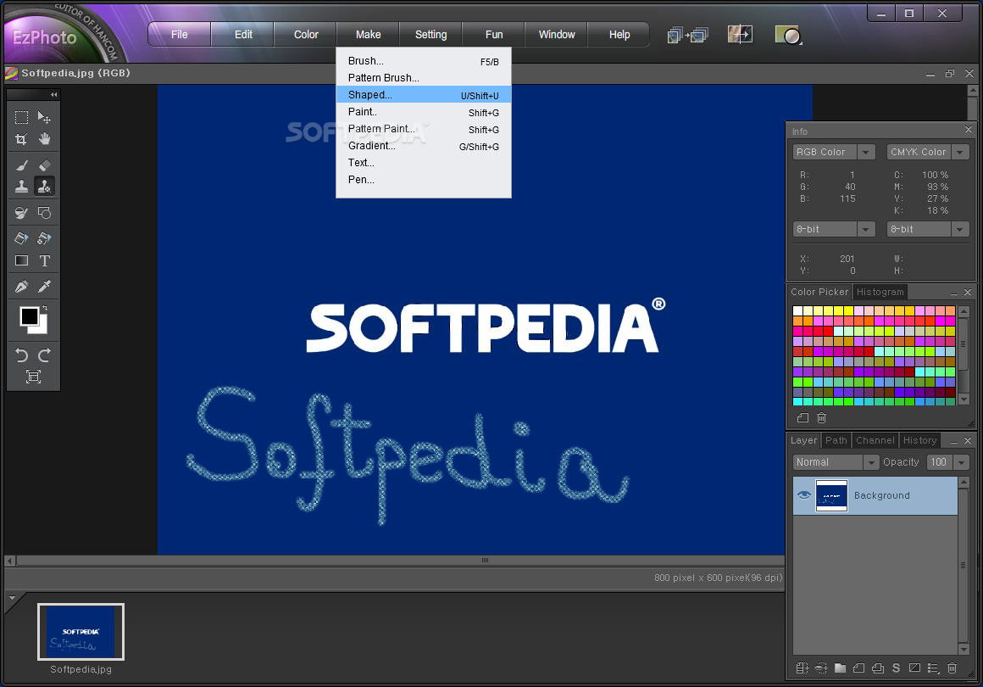Screen dimensions: 983x687
Task: Open the File menu
Action: point(180,35)
